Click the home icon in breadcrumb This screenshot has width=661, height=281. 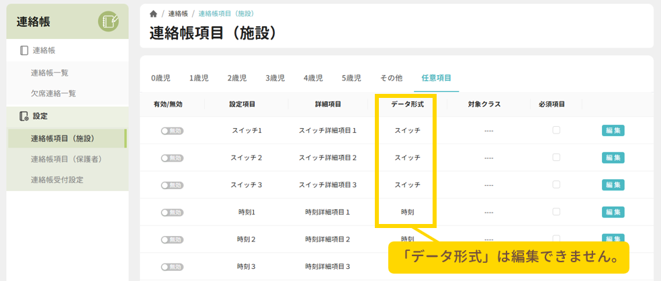[x=154, y=13]
